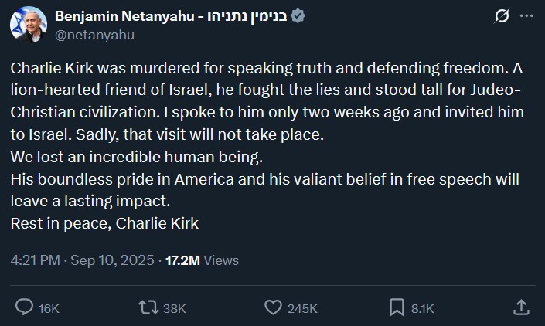Image resolution: width=545 pixels, height=326 pixels.
Task: Click the line 'We lost an incredible human being'
Action: pyautogui.click(x=138, y=157)
